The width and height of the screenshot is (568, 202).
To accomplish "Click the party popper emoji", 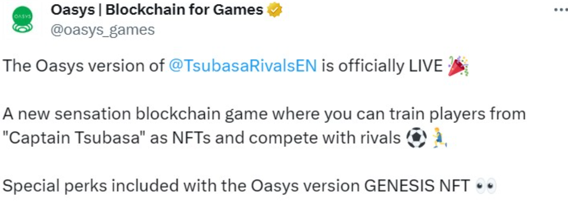I will pos(459,66).
